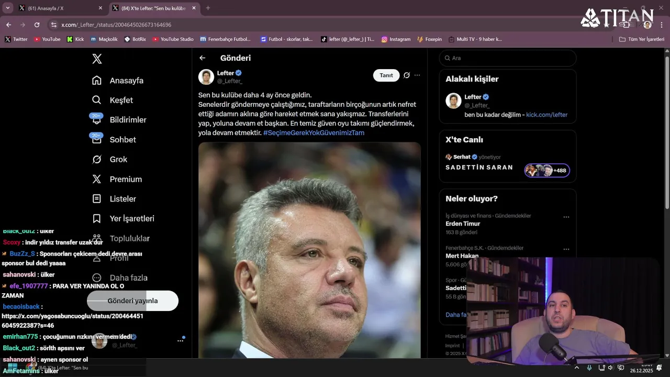Screen dimensions: 670x377
Task: Click the magnifier icon beside Keşfet
Action: point(97,100)
